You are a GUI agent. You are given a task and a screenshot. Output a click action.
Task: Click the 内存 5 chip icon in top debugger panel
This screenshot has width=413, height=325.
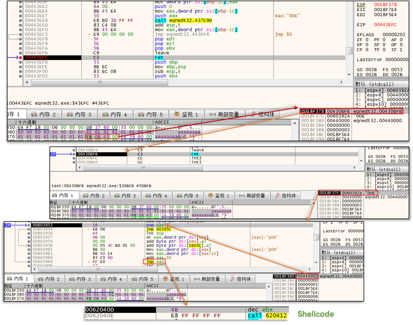pyautogui.click(x=141, y=114)
